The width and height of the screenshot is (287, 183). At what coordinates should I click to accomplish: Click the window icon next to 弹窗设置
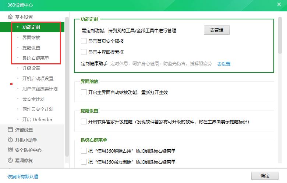point(10,130)
